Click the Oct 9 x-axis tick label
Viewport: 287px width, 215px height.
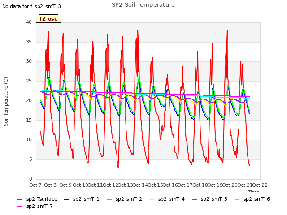pos(65,185)
